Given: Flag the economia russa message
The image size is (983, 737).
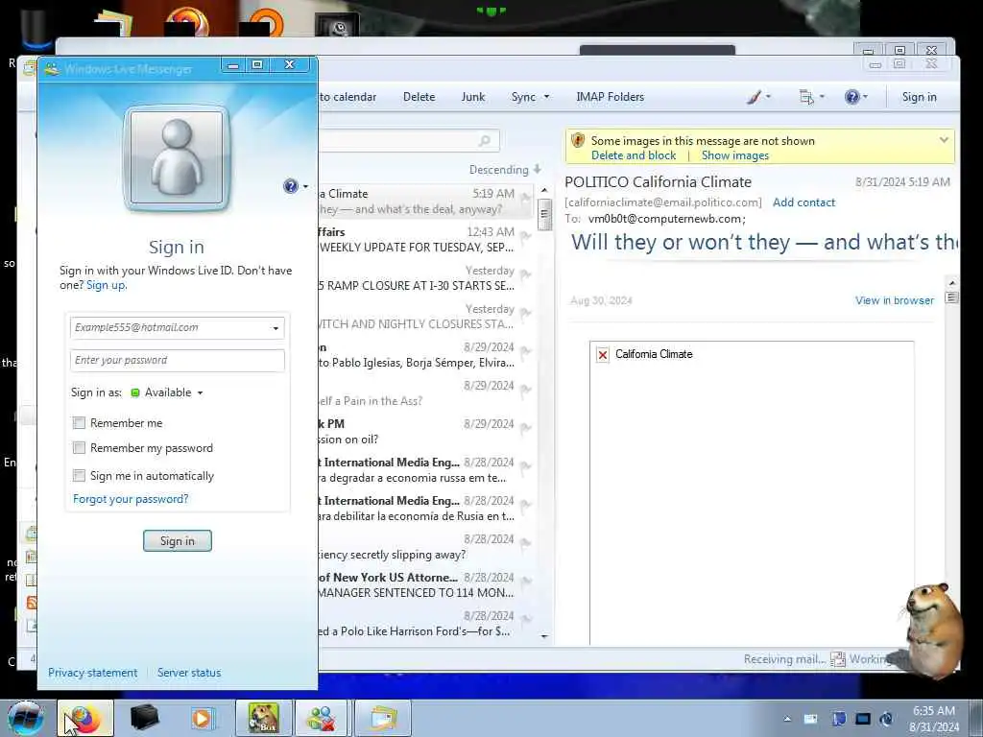Looking at the screenshot, I should [525, 467].
